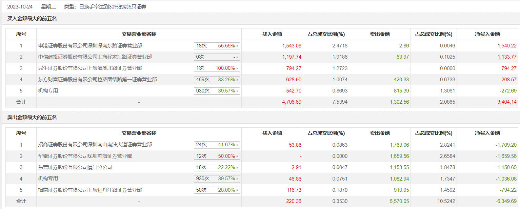Open 招商证券深圳南山南油大道证券营业部
The image size is (520, 209).
pyautogui.click(x=95, y=145)
